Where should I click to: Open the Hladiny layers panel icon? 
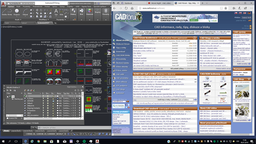[73, 12]
